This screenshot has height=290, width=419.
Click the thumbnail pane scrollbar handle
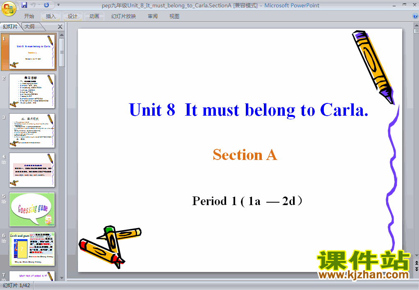point(62,53)
